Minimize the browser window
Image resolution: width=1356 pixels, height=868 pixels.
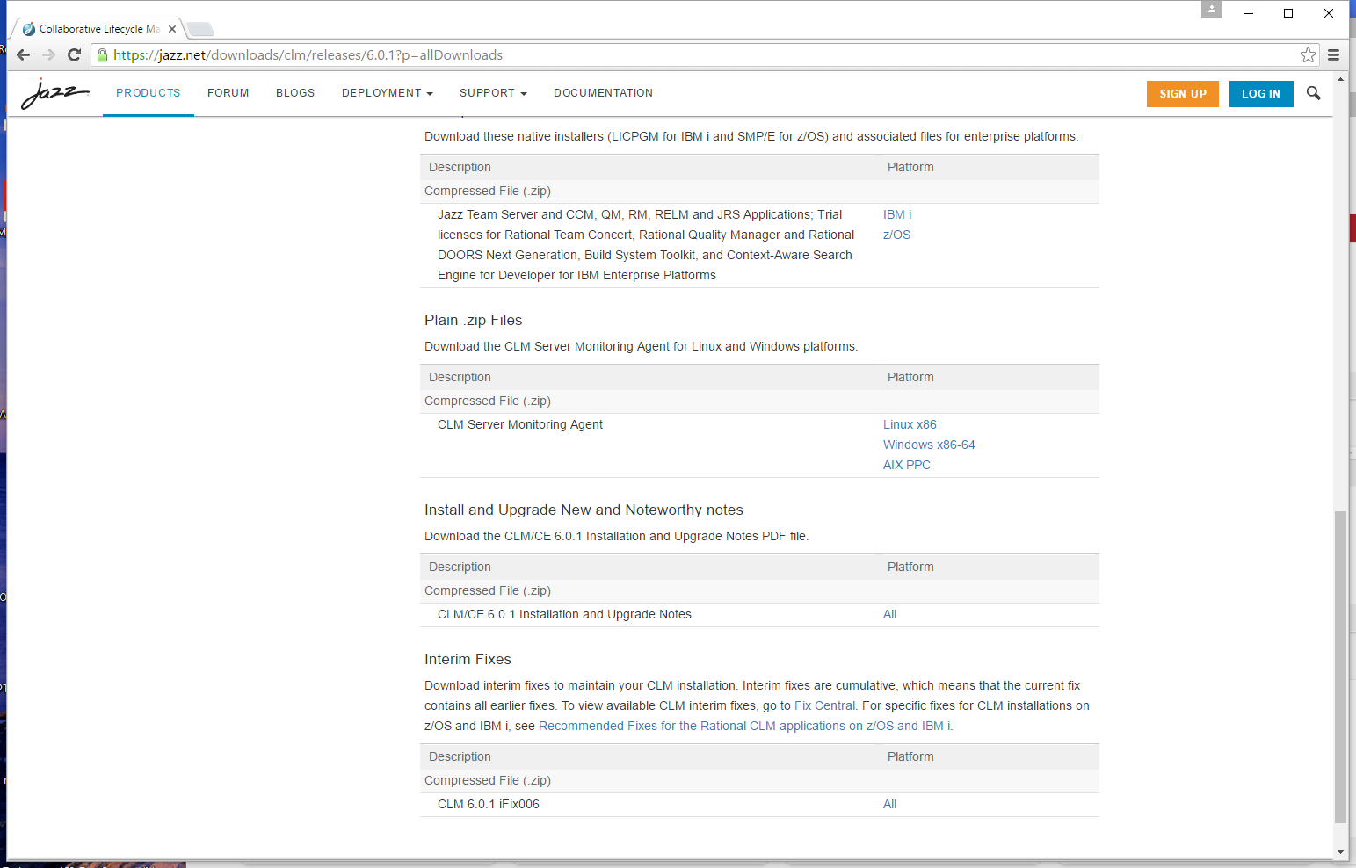point(1248,13)
